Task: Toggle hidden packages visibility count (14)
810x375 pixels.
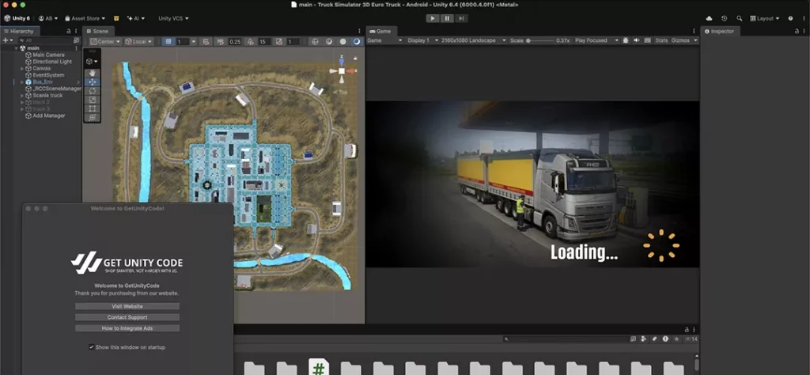Action: coord(691,339)
